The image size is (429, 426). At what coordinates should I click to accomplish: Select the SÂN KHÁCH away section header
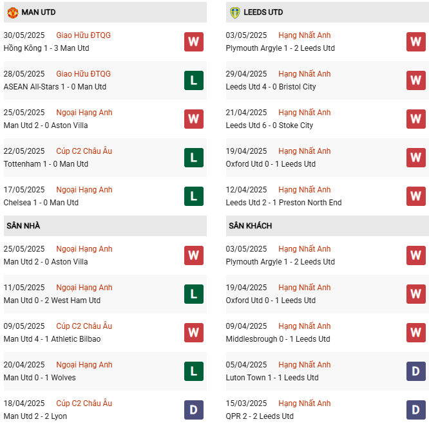[250, 226]
